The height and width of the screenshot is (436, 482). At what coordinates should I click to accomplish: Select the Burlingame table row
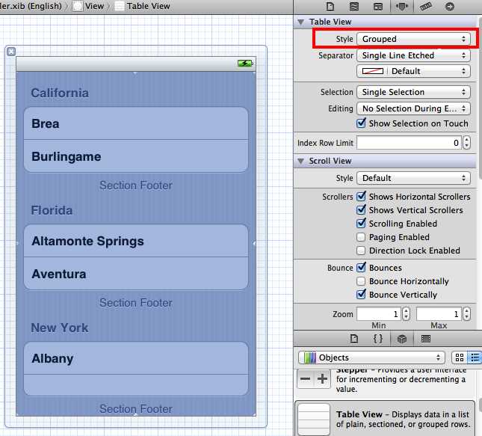click(136, 156)
